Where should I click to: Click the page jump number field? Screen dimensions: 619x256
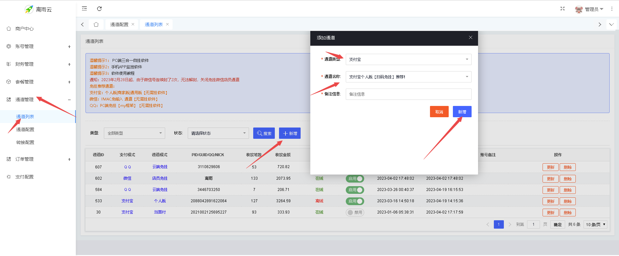coord(534,224)
